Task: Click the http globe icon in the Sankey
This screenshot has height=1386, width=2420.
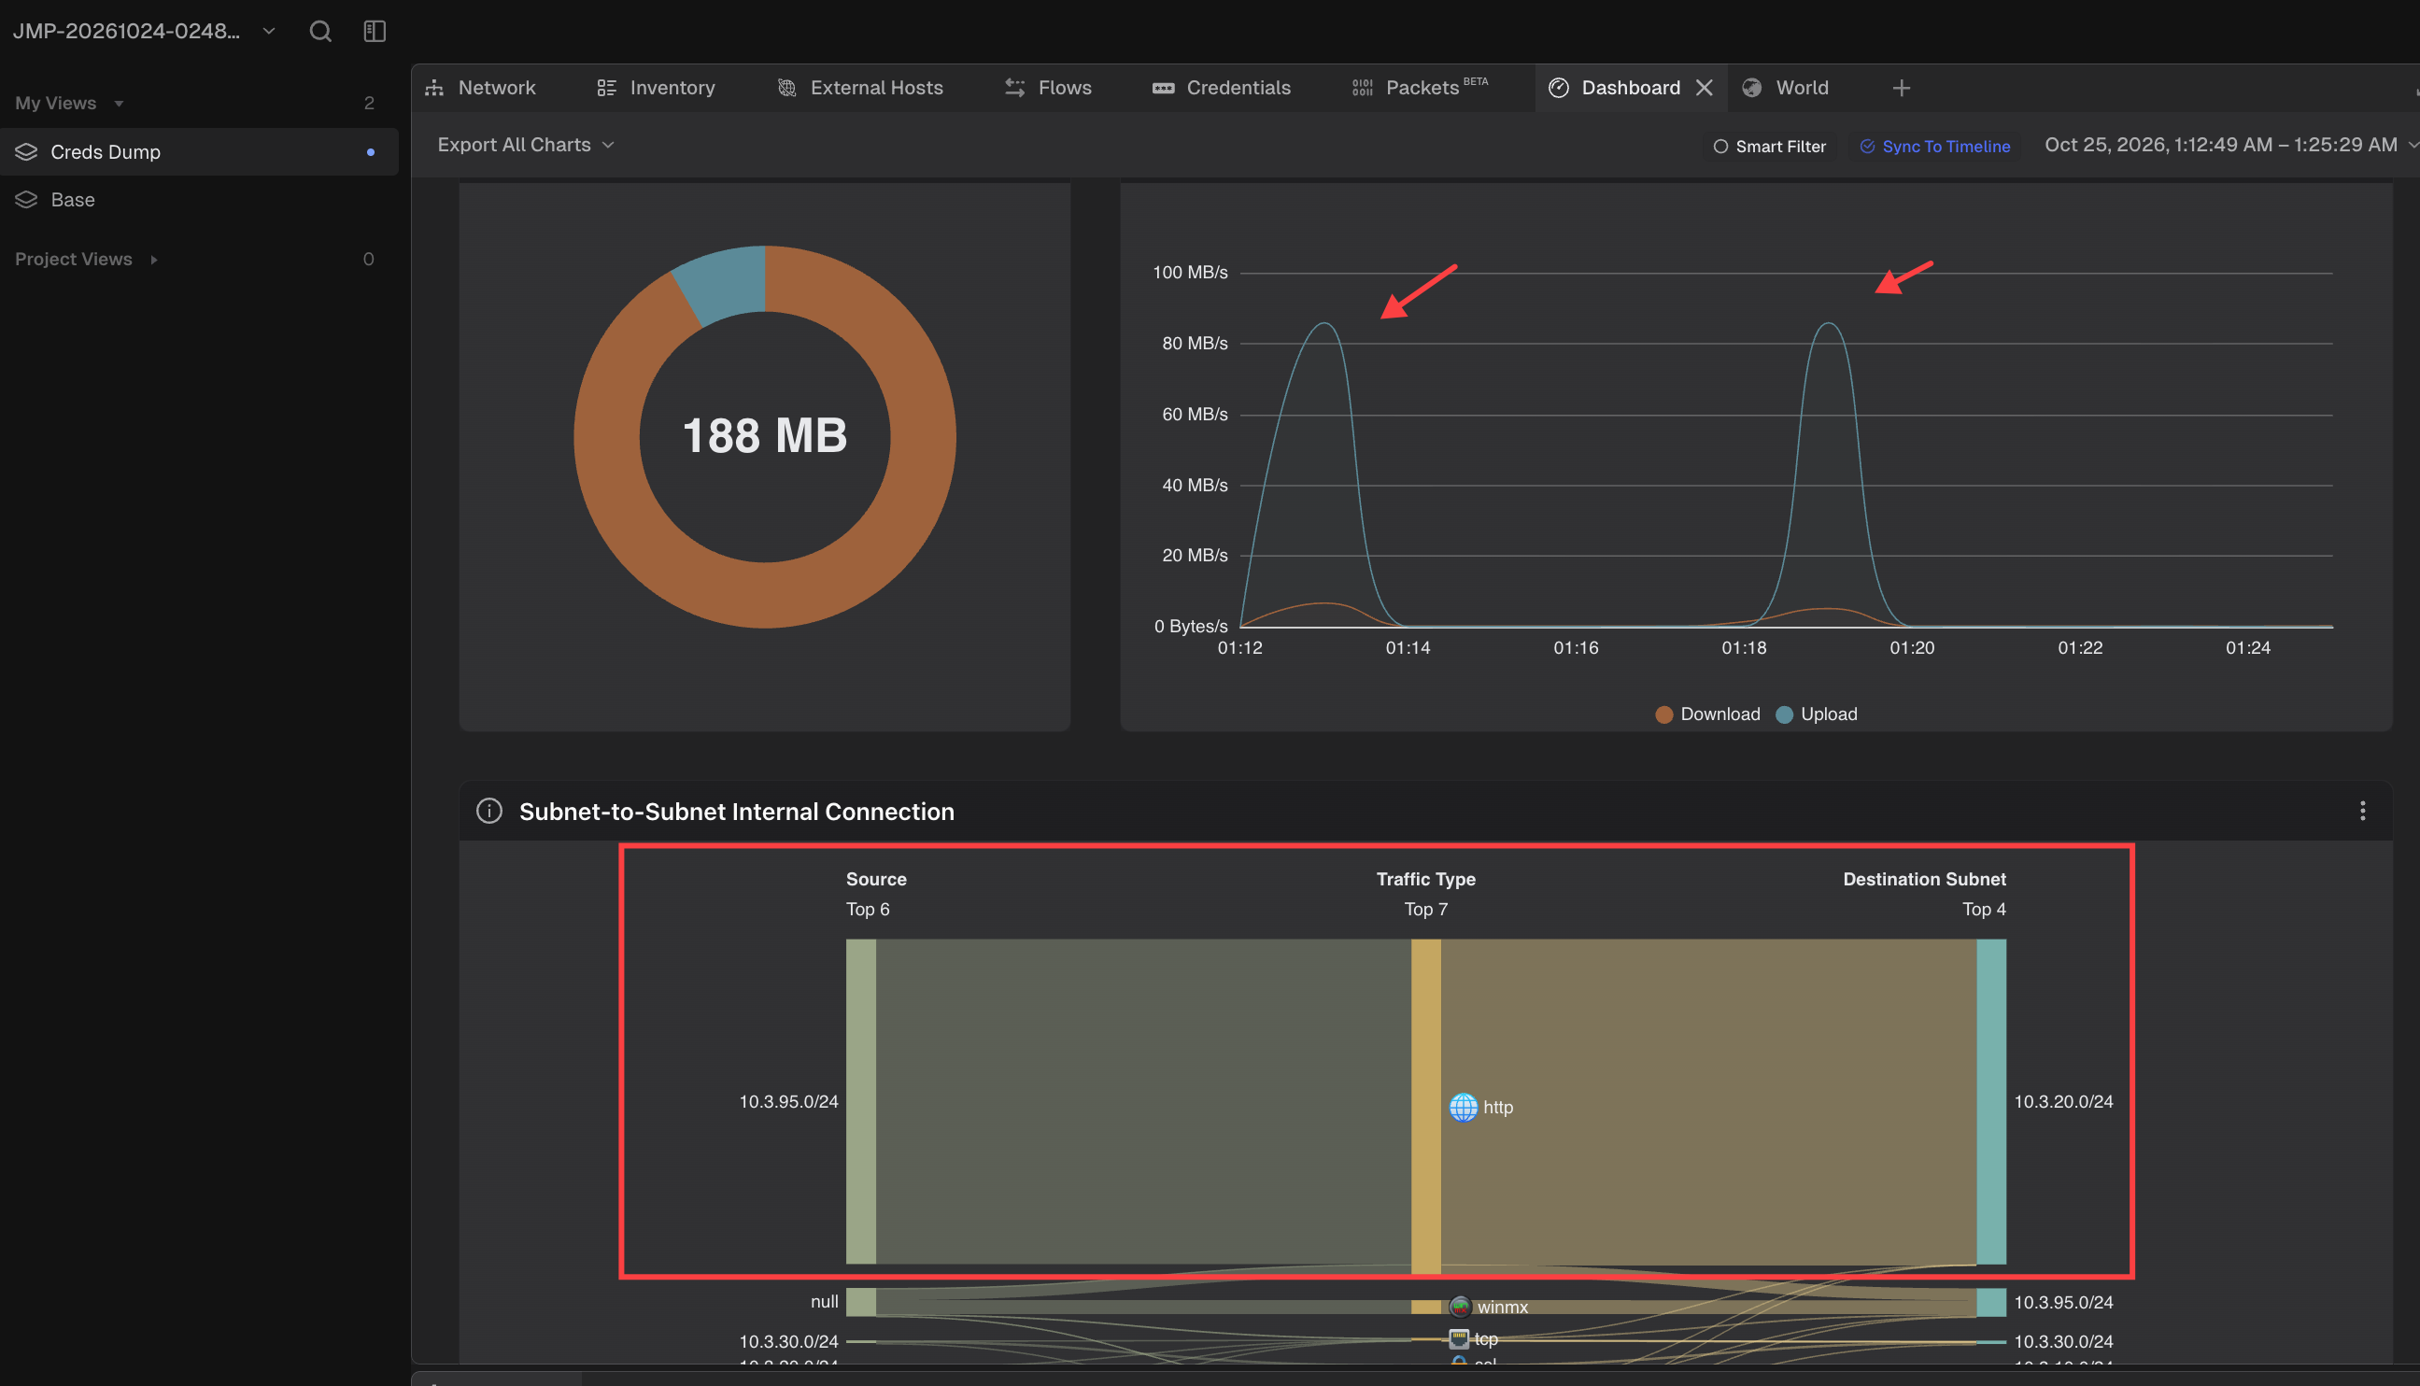Action: (x=1464, y=1107)
